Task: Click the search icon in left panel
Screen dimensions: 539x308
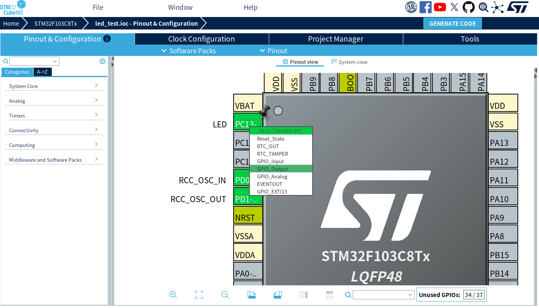Action: pyautogui.click(x=6, y=61)
